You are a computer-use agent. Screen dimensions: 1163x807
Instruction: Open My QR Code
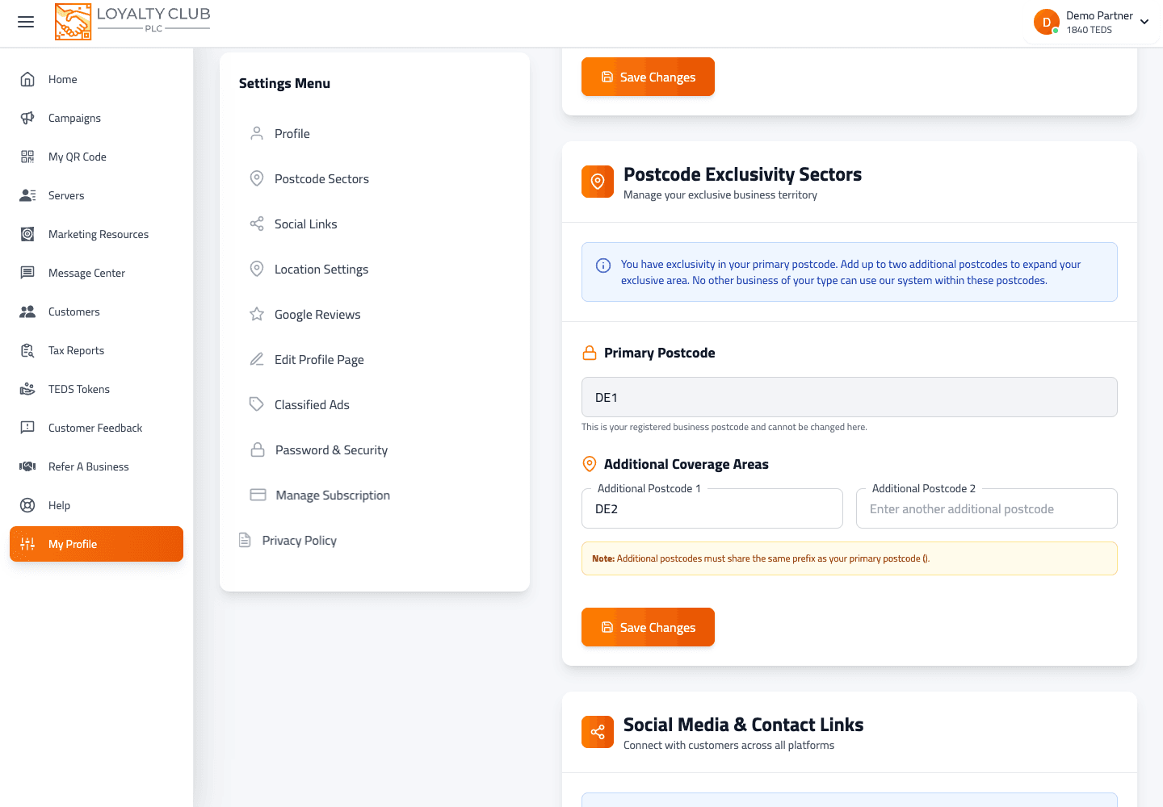[x=97, y=157]
